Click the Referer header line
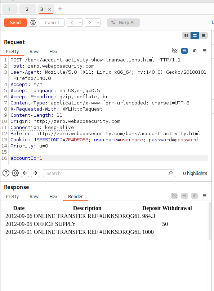This screenshot has height=291, width=214. point(106,133)
